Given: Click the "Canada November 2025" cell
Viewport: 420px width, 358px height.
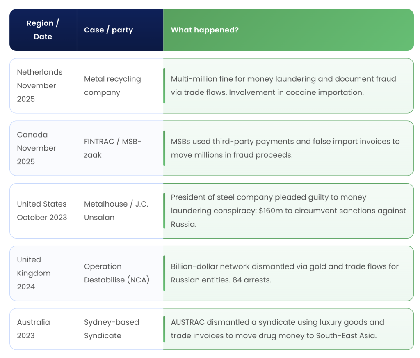Looking at the screenshot, I should [x=36, y=148].
